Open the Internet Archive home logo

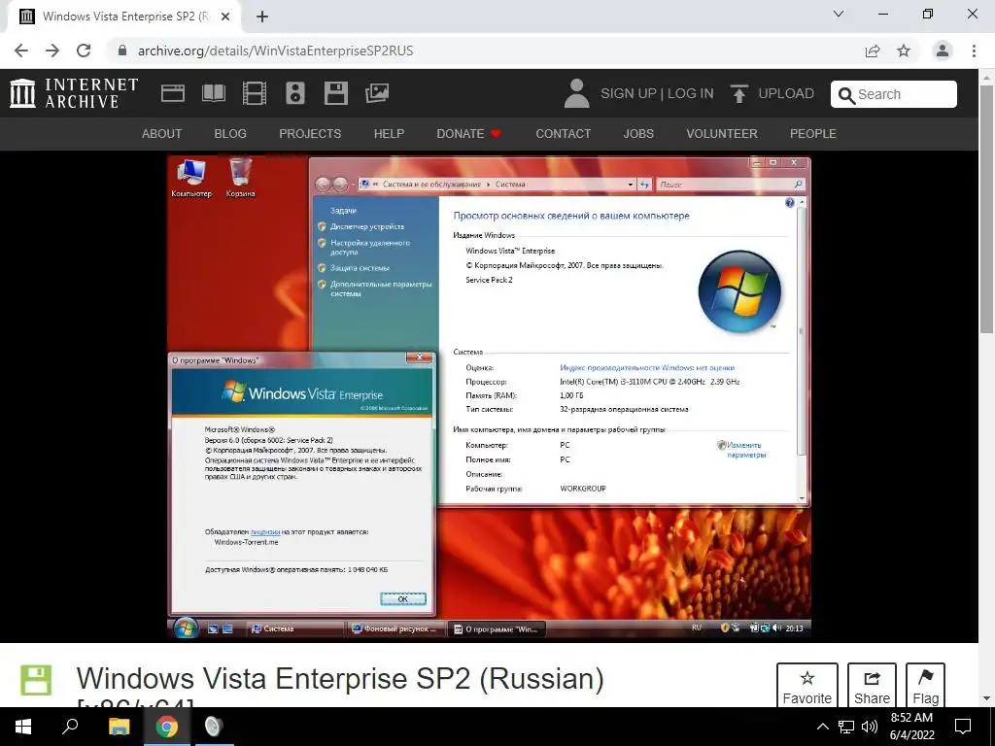tap(74, 93)
